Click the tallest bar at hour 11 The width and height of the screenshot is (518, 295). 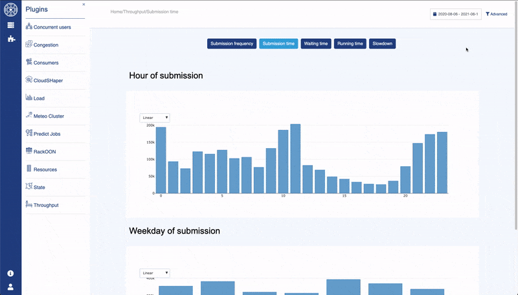click(x=295, y=158)
